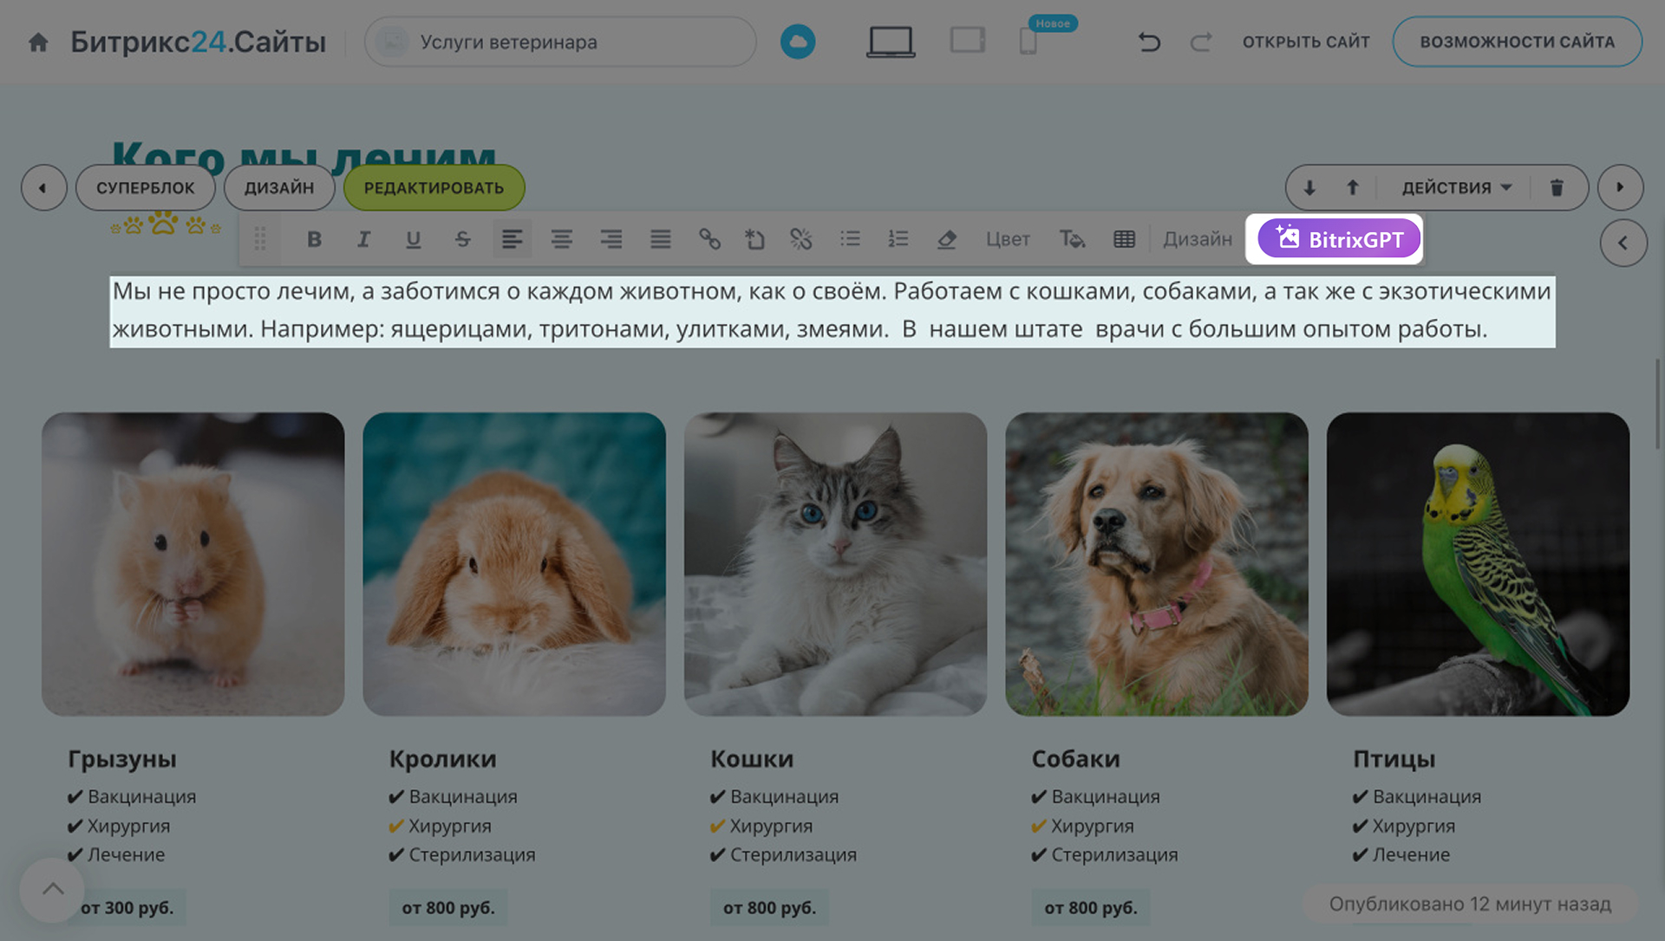Open the Цвет text color picker
The image size is (1665, 941).
pos(1007,239)
